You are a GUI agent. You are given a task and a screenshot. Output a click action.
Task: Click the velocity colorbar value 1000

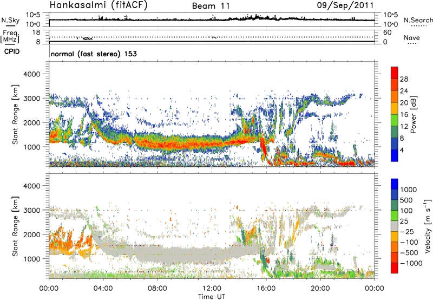[408, 190]
